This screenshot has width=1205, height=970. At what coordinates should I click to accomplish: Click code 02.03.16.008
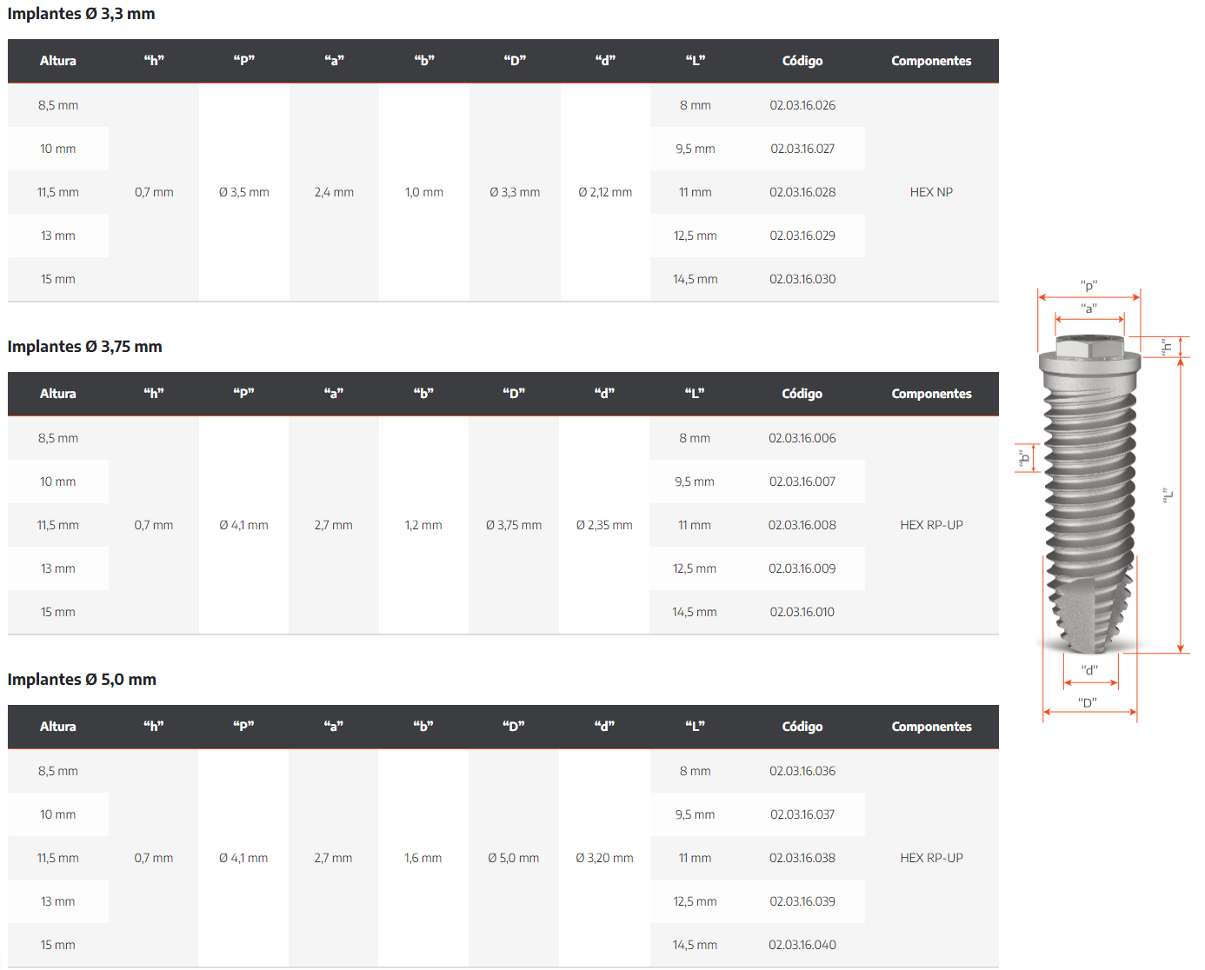click(x=802, y=525)
